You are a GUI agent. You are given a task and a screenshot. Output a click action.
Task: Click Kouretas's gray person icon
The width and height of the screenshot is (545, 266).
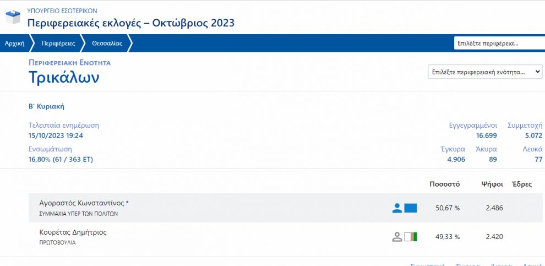[x=397, y=237]
